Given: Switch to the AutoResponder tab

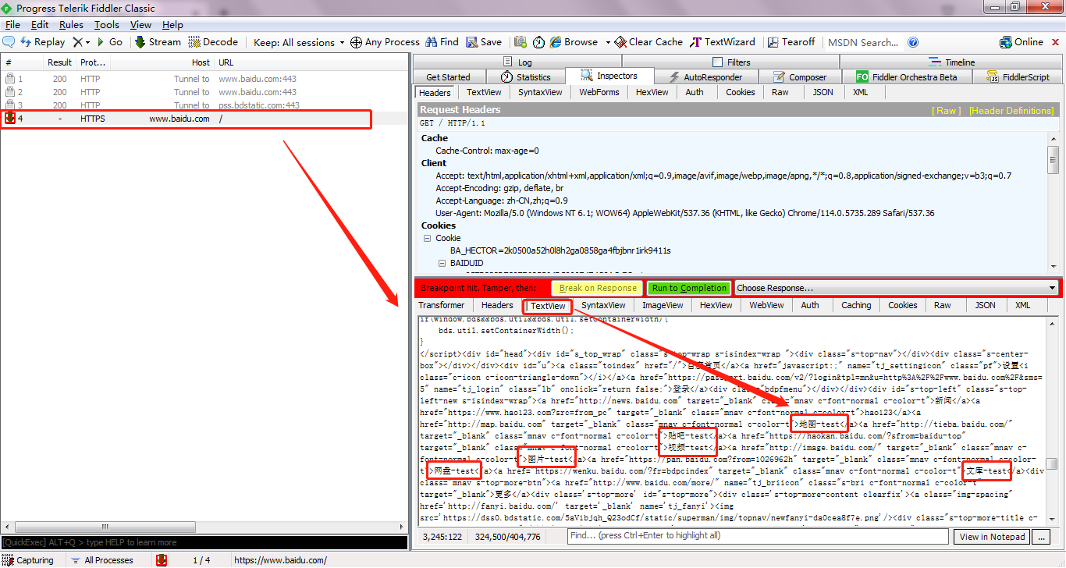Looking at the screenshot, I should click(x=706, y=77).
